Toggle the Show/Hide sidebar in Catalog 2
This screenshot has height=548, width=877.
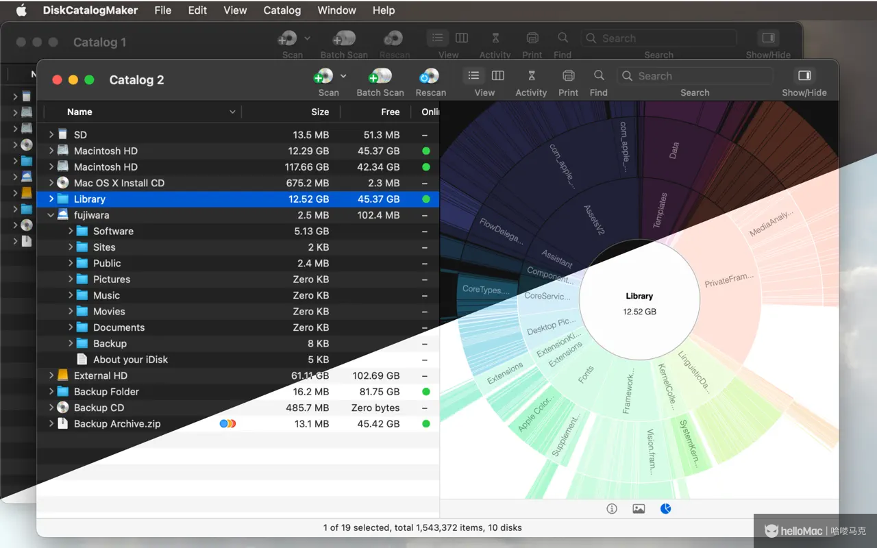[804, 76]
